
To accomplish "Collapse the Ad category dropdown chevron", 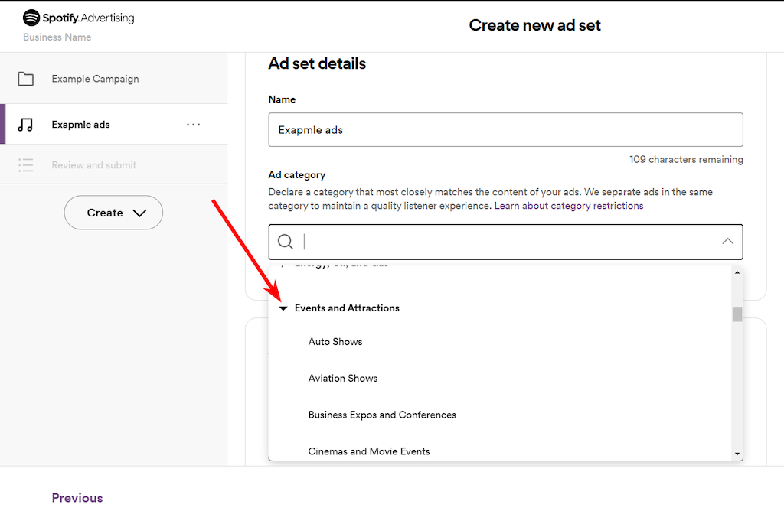I will (727, 242).
